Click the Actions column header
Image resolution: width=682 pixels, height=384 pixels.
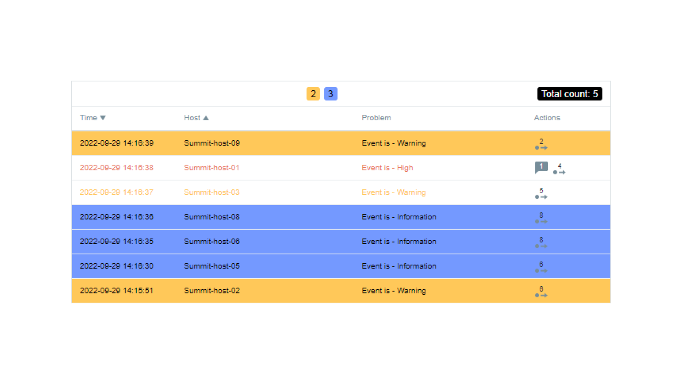pos(547,118)
